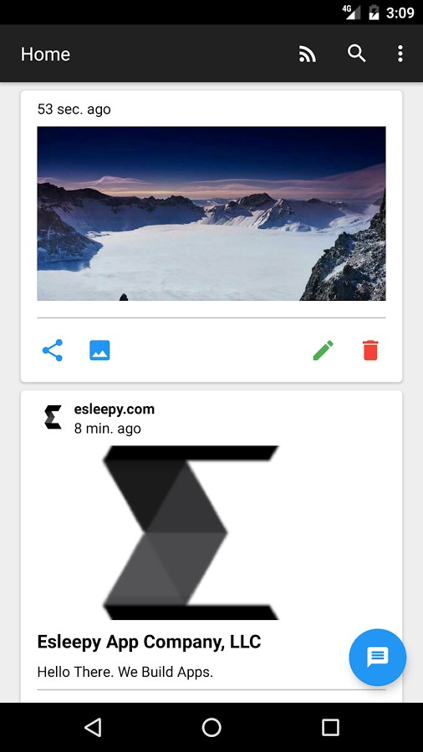This screenshot has height=752, width=423.
Task: Go back with Android back button
Action: [x=93, y=727]
